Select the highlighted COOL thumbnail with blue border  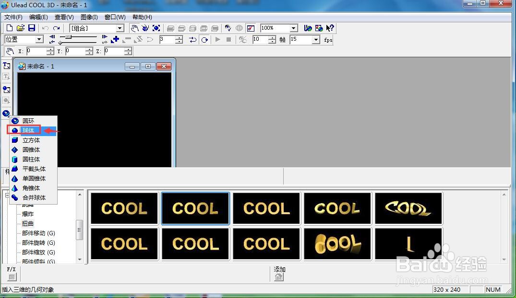coord(195,208)
